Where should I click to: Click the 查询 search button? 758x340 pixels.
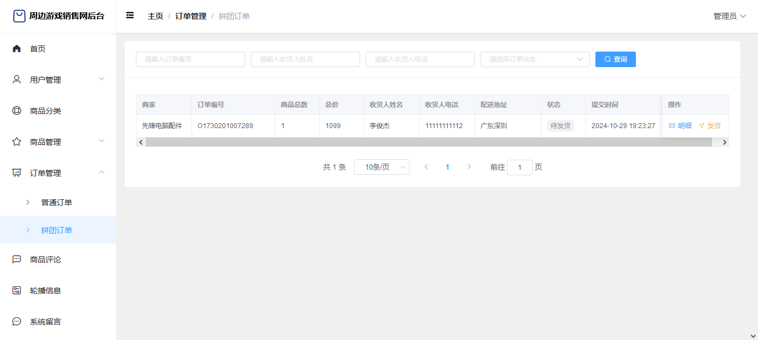pyautogui.click(x=615, y=59)
